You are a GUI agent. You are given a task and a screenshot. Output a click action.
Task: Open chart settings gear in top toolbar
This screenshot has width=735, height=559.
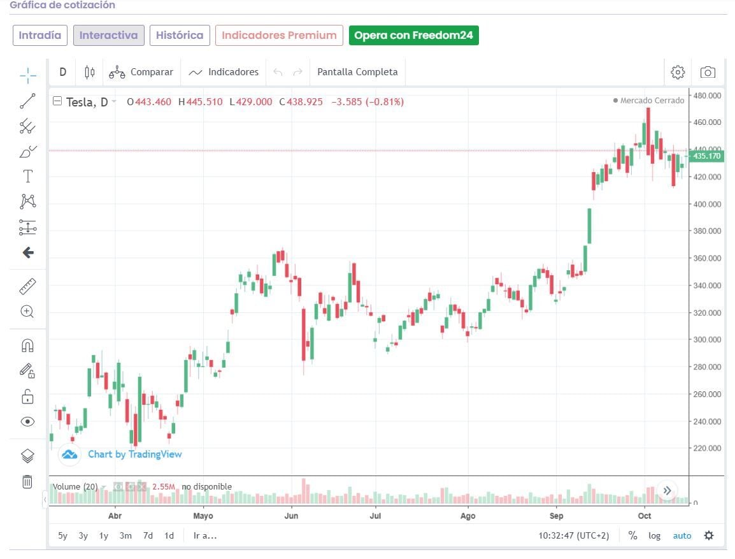678,72
